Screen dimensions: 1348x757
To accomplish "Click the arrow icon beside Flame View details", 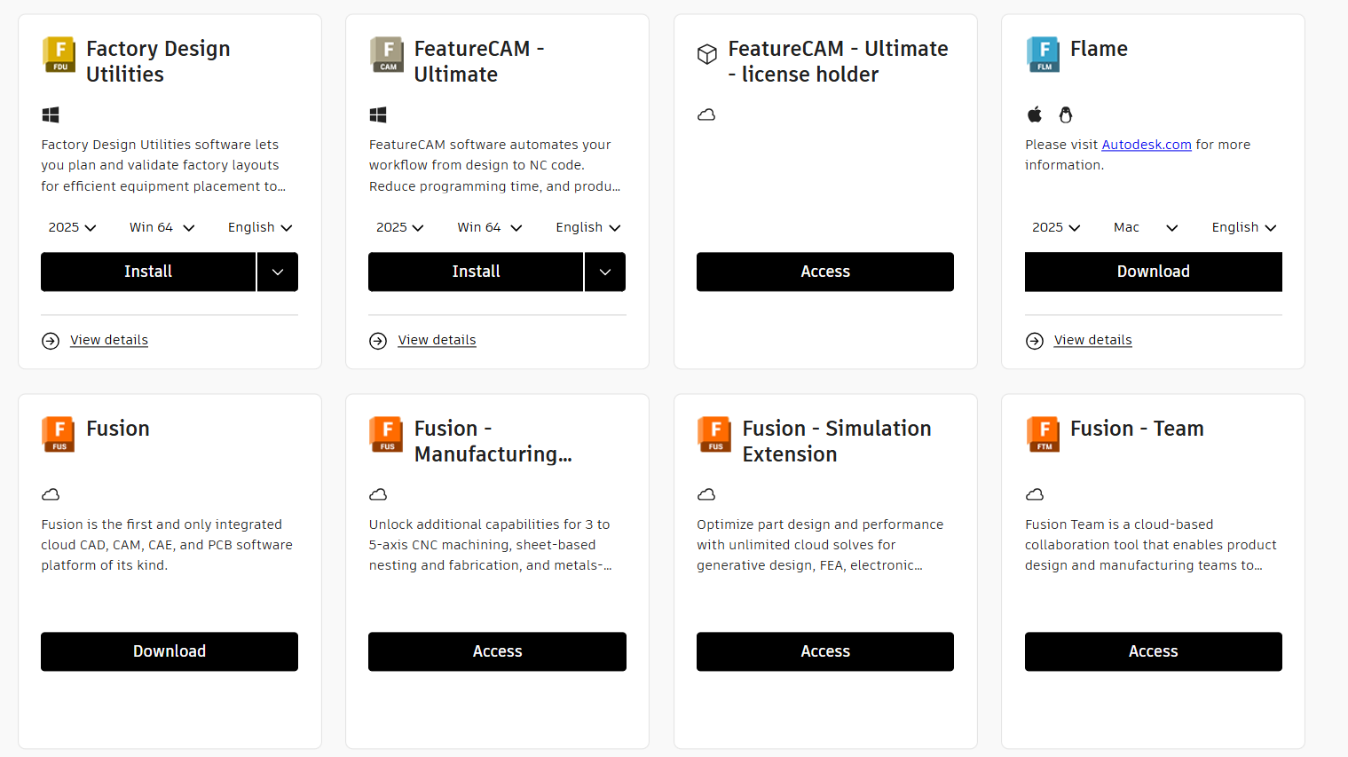I will (x=1035, y=341).
